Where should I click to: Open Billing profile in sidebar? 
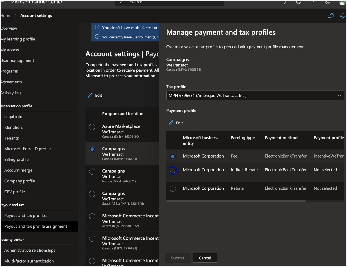(x=16, y=160)
